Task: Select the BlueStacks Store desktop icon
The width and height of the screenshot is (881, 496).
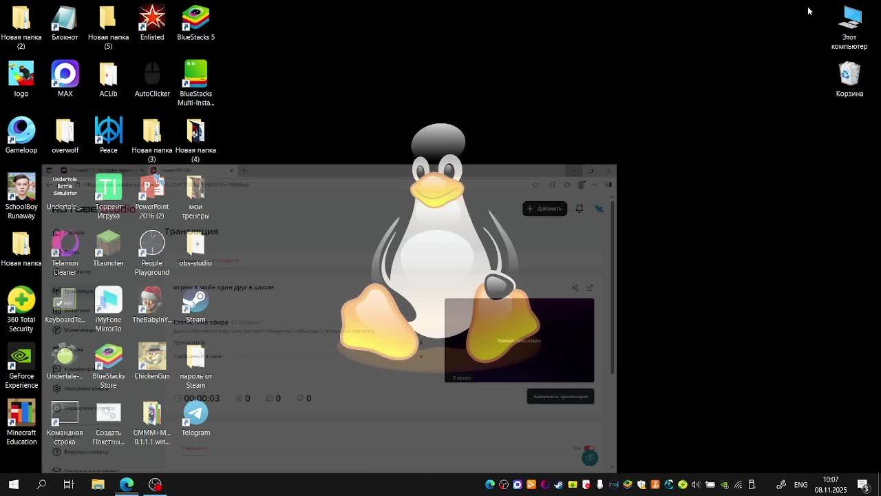Action: pyautogui.click(x=108, y=366)
